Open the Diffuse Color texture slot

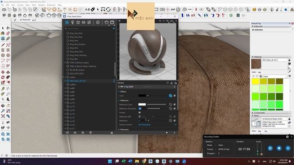click(170, 96)
